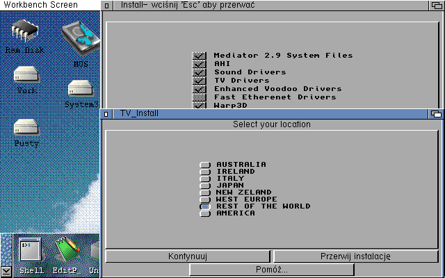
Task: Toggle the Sound Drivers checkbox
Action: 199,72
